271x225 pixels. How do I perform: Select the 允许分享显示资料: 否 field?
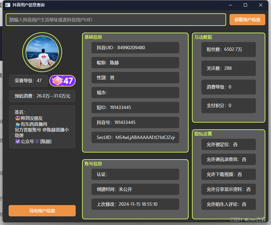point(228,189)
